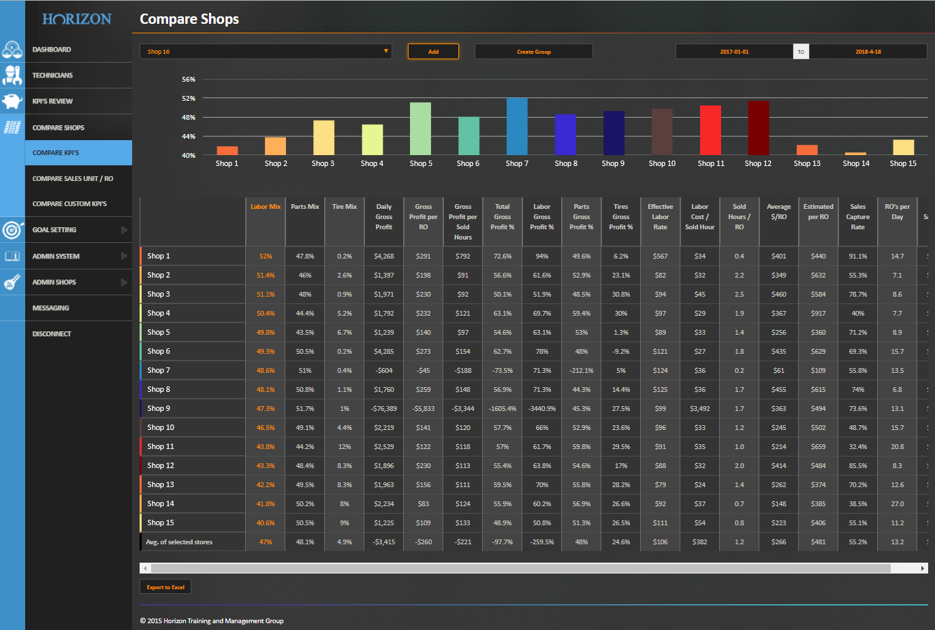The image size is (935, 630).
Task: Click the end date field 2018-4-18
Action: coord(868,52)
